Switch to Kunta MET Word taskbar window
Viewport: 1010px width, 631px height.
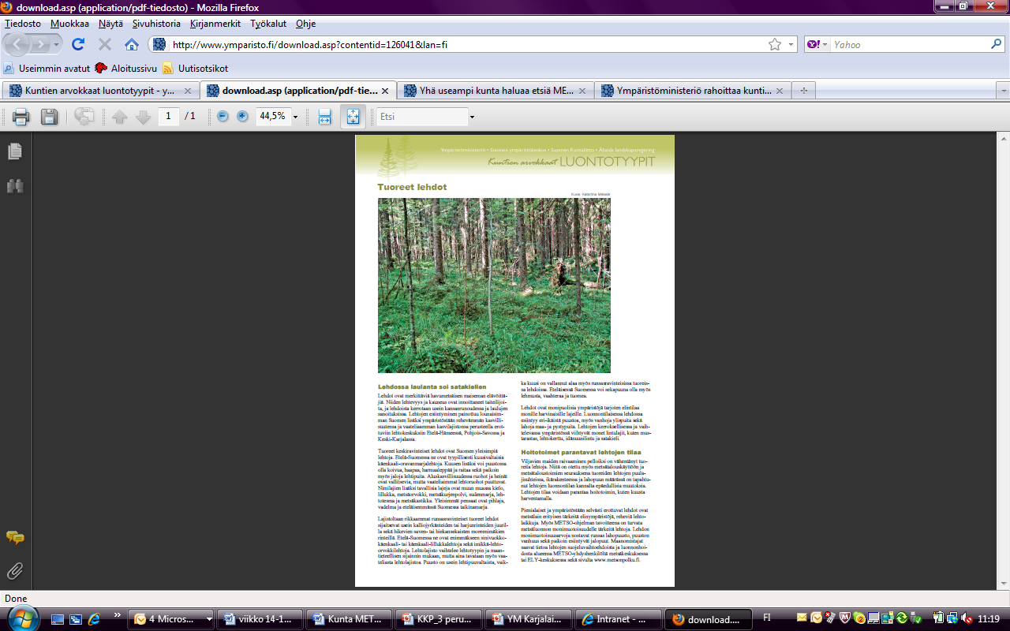pos(348,619)
